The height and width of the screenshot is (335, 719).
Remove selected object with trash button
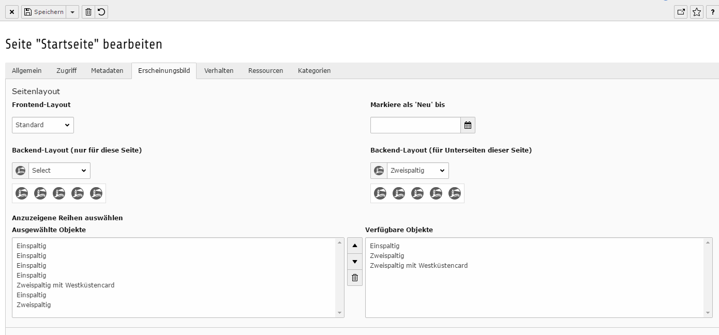coord(354,278)
